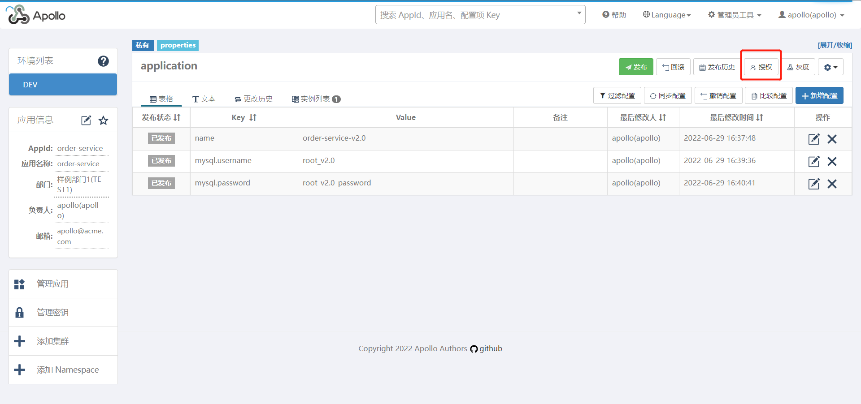
Task: Open the Language dropdown
Action: pyautogui.click(x=667, y=15)
